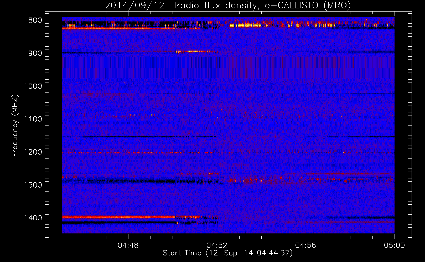Click the '800' frequency axis label

point(35,20)
